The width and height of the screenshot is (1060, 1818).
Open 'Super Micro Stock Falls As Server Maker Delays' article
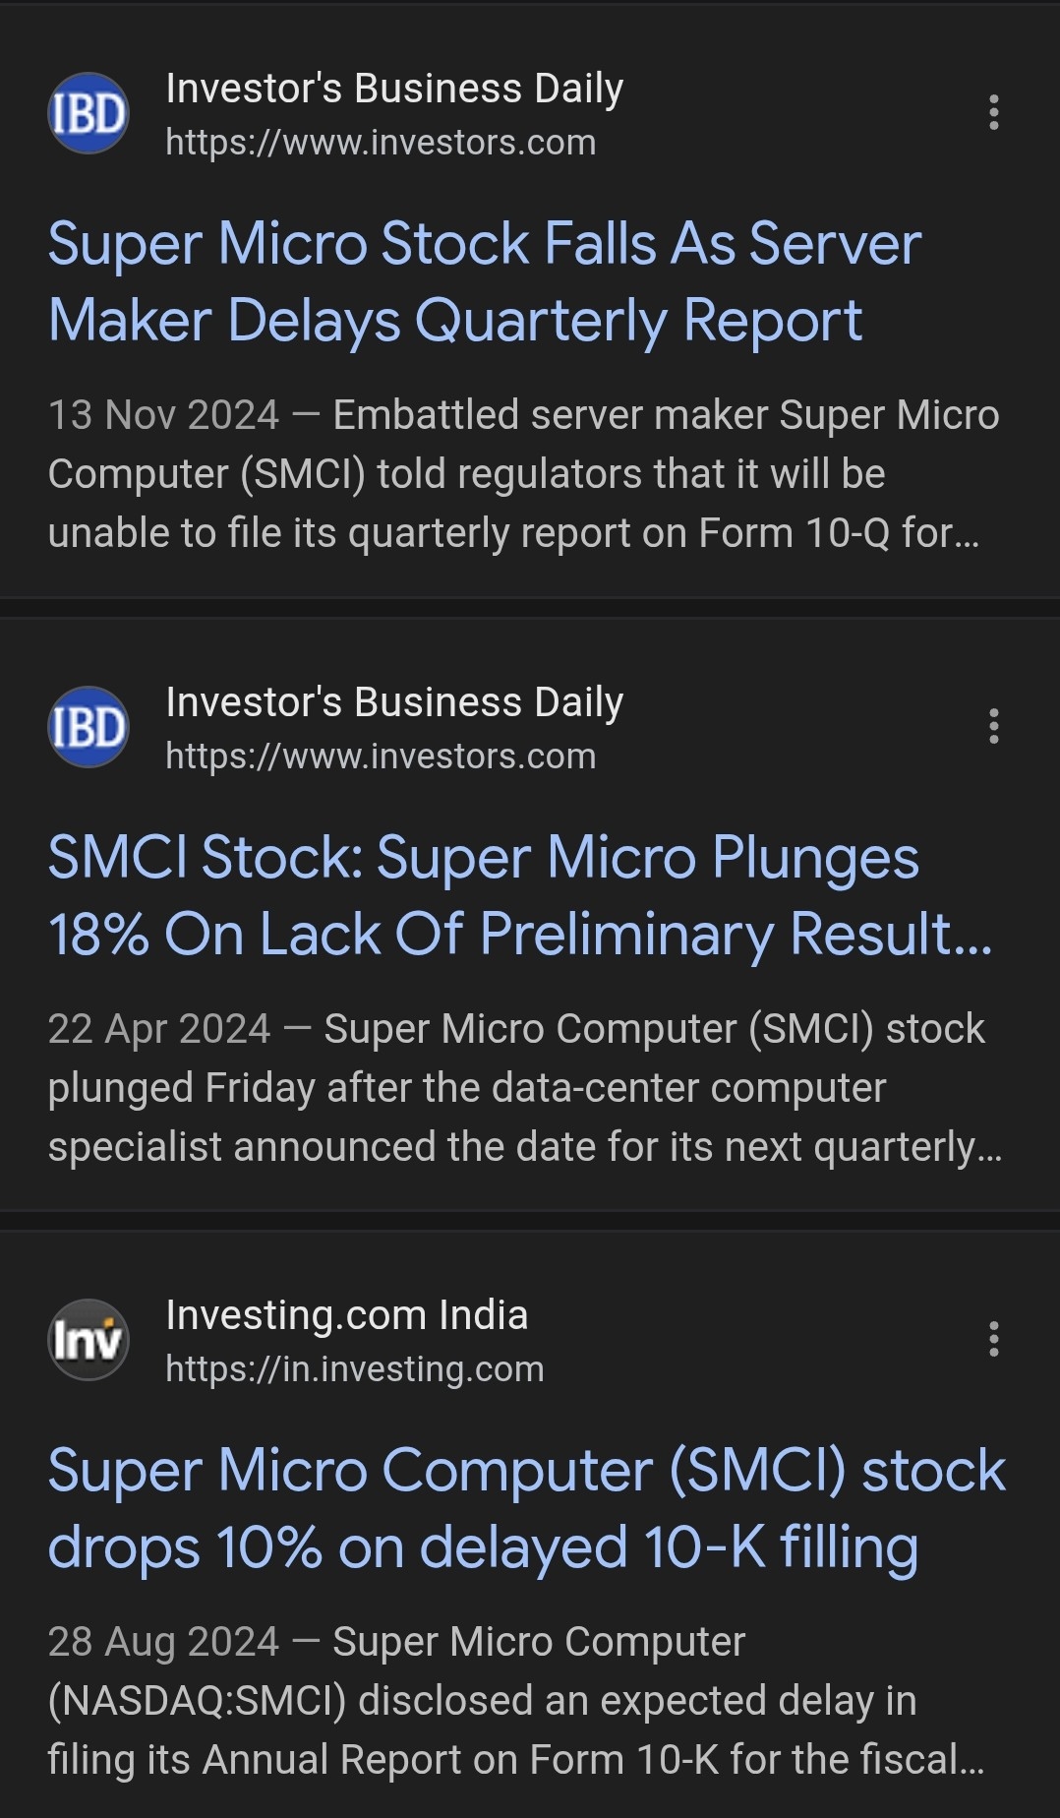pyautogui.click(x=484, y=282)
